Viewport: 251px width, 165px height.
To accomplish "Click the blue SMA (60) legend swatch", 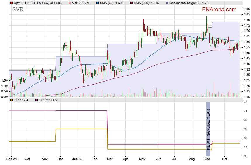I will coord(97,3).
